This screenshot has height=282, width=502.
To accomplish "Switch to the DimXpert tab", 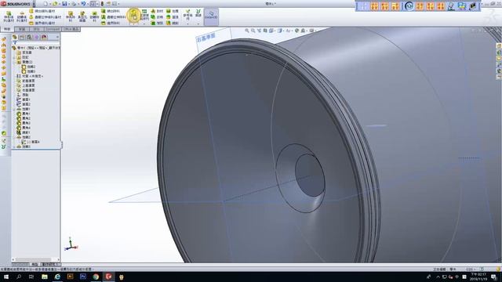I will click(x=53, y=29).
